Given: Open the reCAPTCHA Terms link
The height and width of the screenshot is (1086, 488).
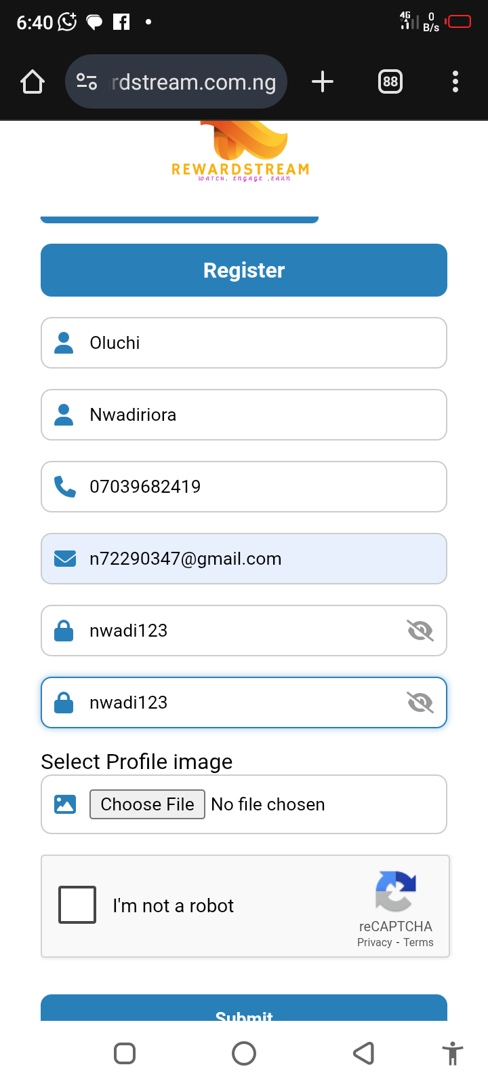Looking at the screenshot, I should (x=418, y=942).
